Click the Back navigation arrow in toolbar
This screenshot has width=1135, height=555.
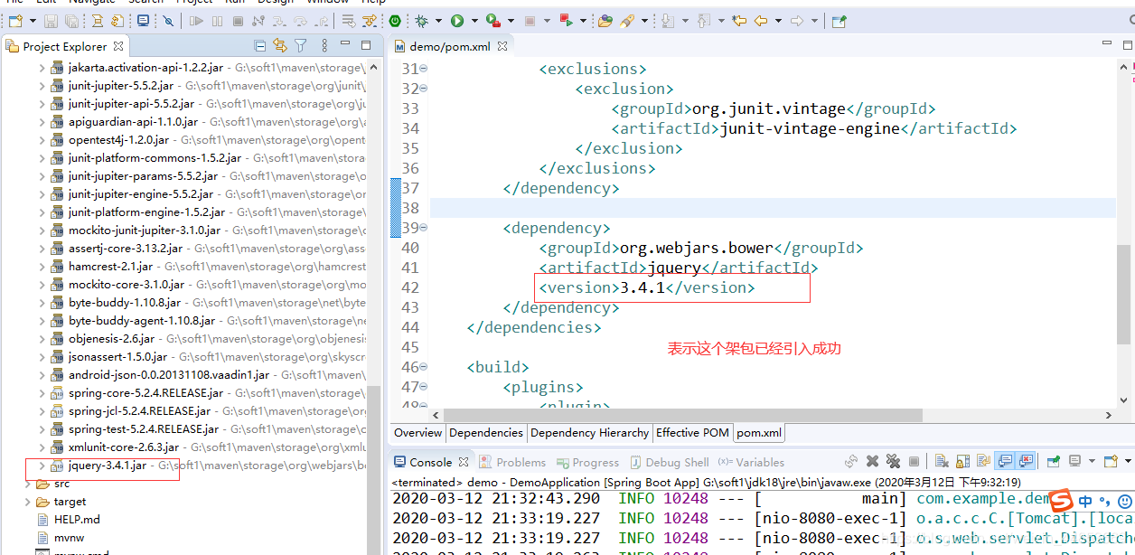(x=761, y=21)
